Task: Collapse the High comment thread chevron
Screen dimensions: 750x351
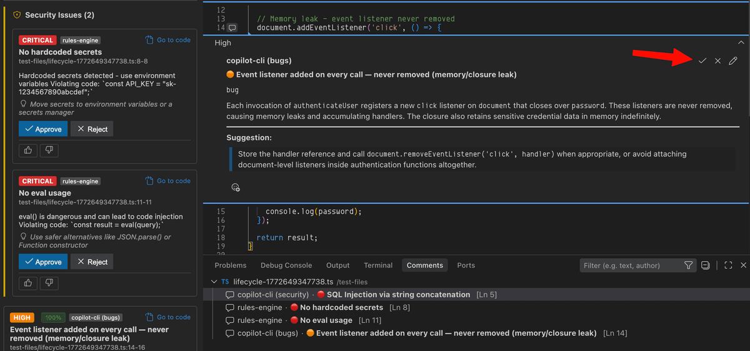Action: pos(741,42)
